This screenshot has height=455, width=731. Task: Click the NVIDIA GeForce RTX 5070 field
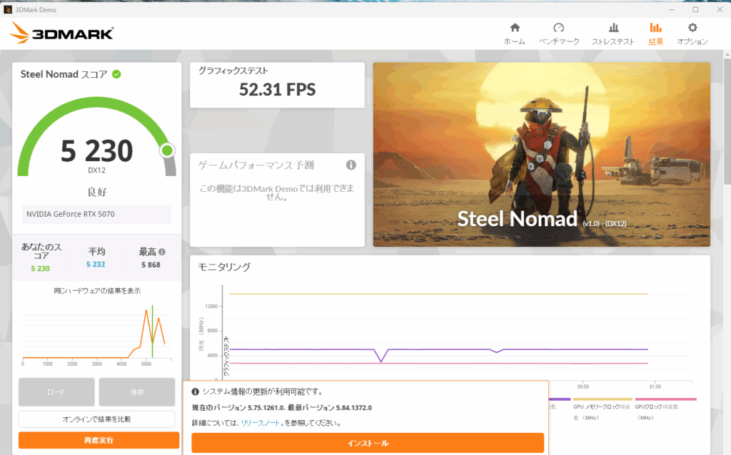(96, 214)
